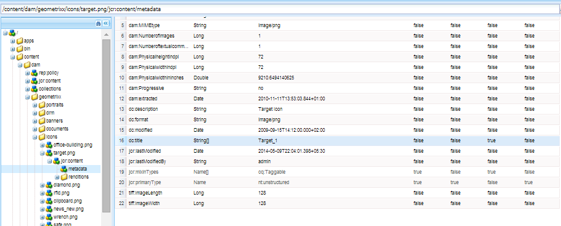The width and height of the screenshot is (561, 226).
Task: Expand the diamond.png node
Action: click(x=42, y=185)
